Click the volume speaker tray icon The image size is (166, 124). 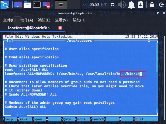pos(122,5)
